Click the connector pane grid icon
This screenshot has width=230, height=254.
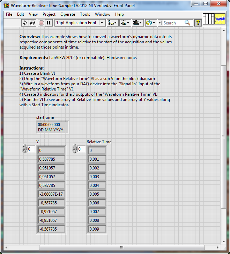point(208,19)
